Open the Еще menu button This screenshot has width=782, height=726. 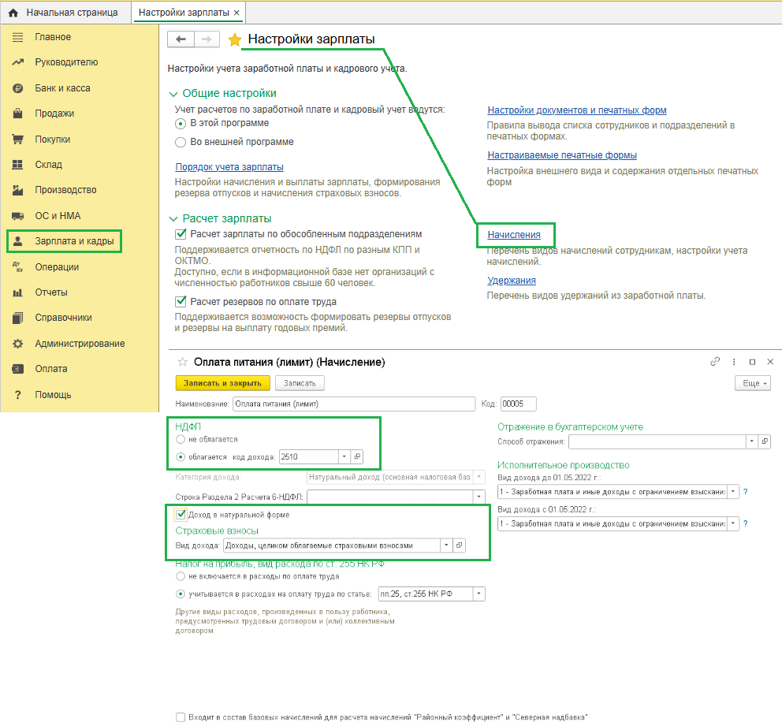coord(753,383)
